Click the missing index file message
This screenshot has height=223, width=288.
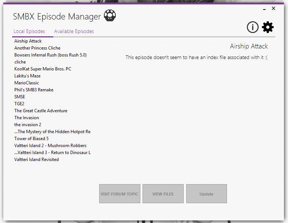(x=197, y=57)
